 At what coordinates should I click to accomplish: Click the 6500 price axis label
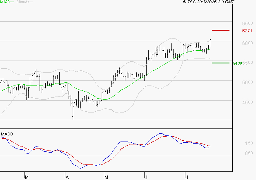point(247,23)
